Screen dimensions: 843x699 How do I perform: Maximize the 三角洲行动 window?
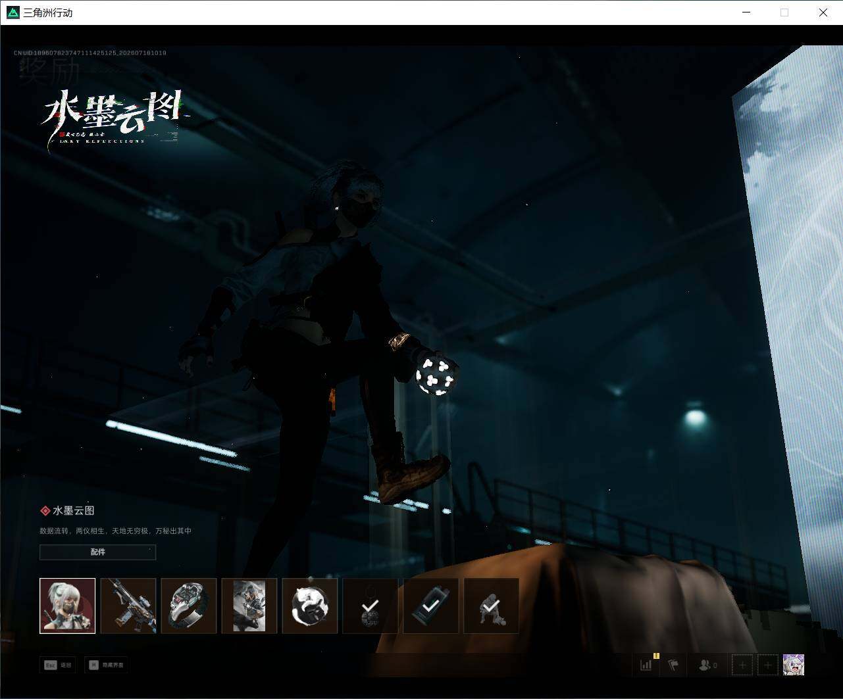[x=784, y=12]
